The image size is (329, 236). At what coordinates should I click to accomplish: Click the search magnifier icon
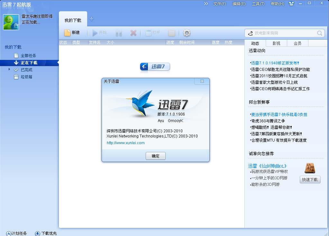tap(320, 33)
